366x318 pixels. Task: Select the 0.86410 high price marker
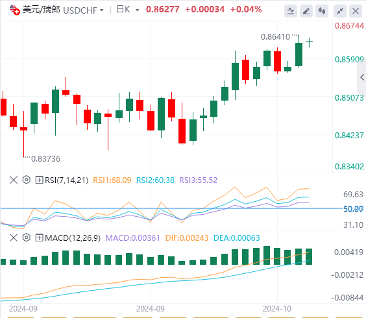point(275,37)
